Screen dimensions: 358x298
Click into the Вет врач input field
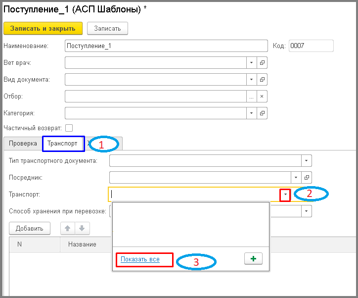point(155,62)
